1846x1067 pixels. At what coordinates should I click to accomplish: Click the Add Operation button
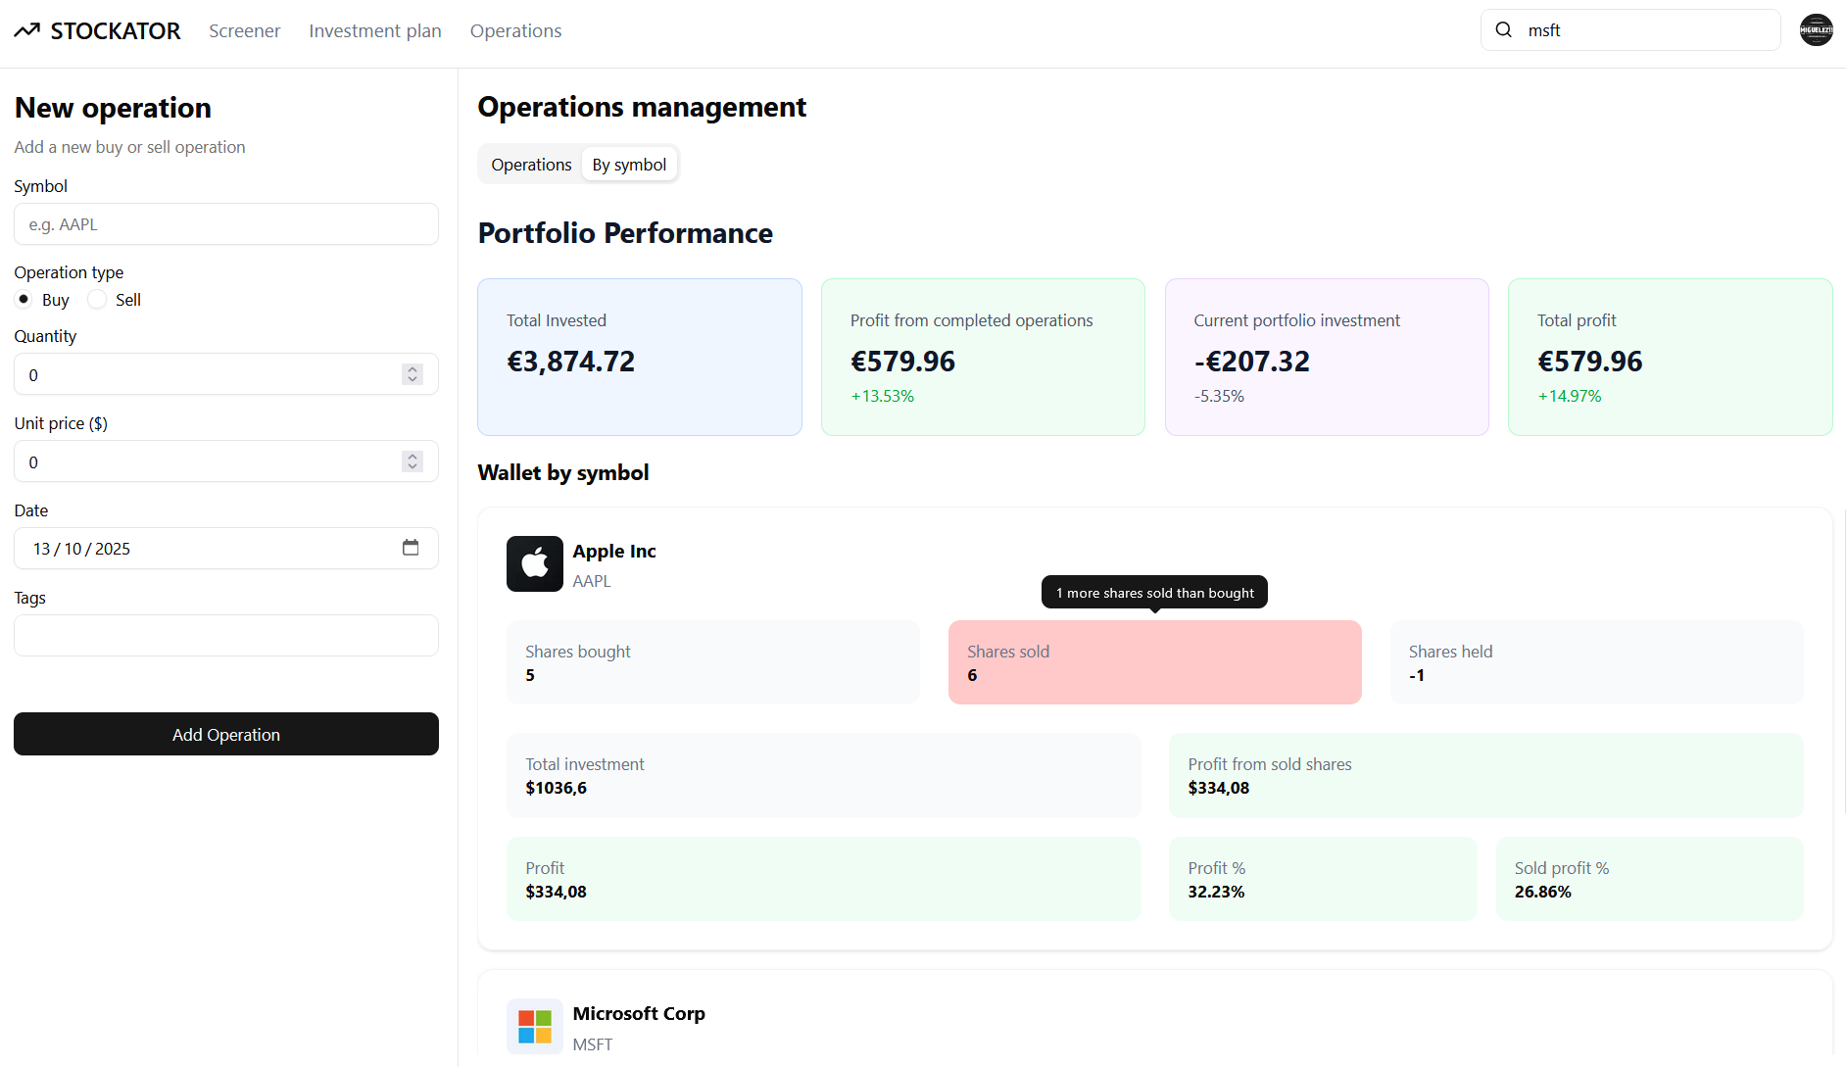(225, 734)
